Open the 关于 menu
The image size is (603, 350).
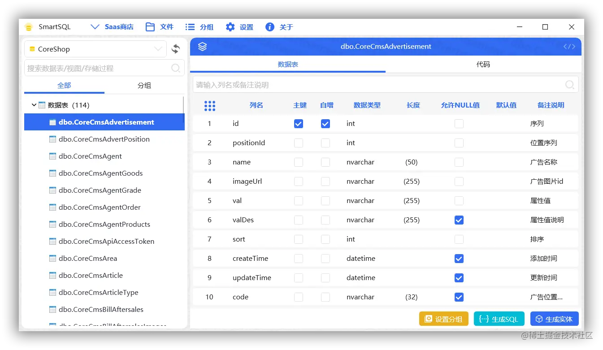pyautogui.click(x=279, y=27)
